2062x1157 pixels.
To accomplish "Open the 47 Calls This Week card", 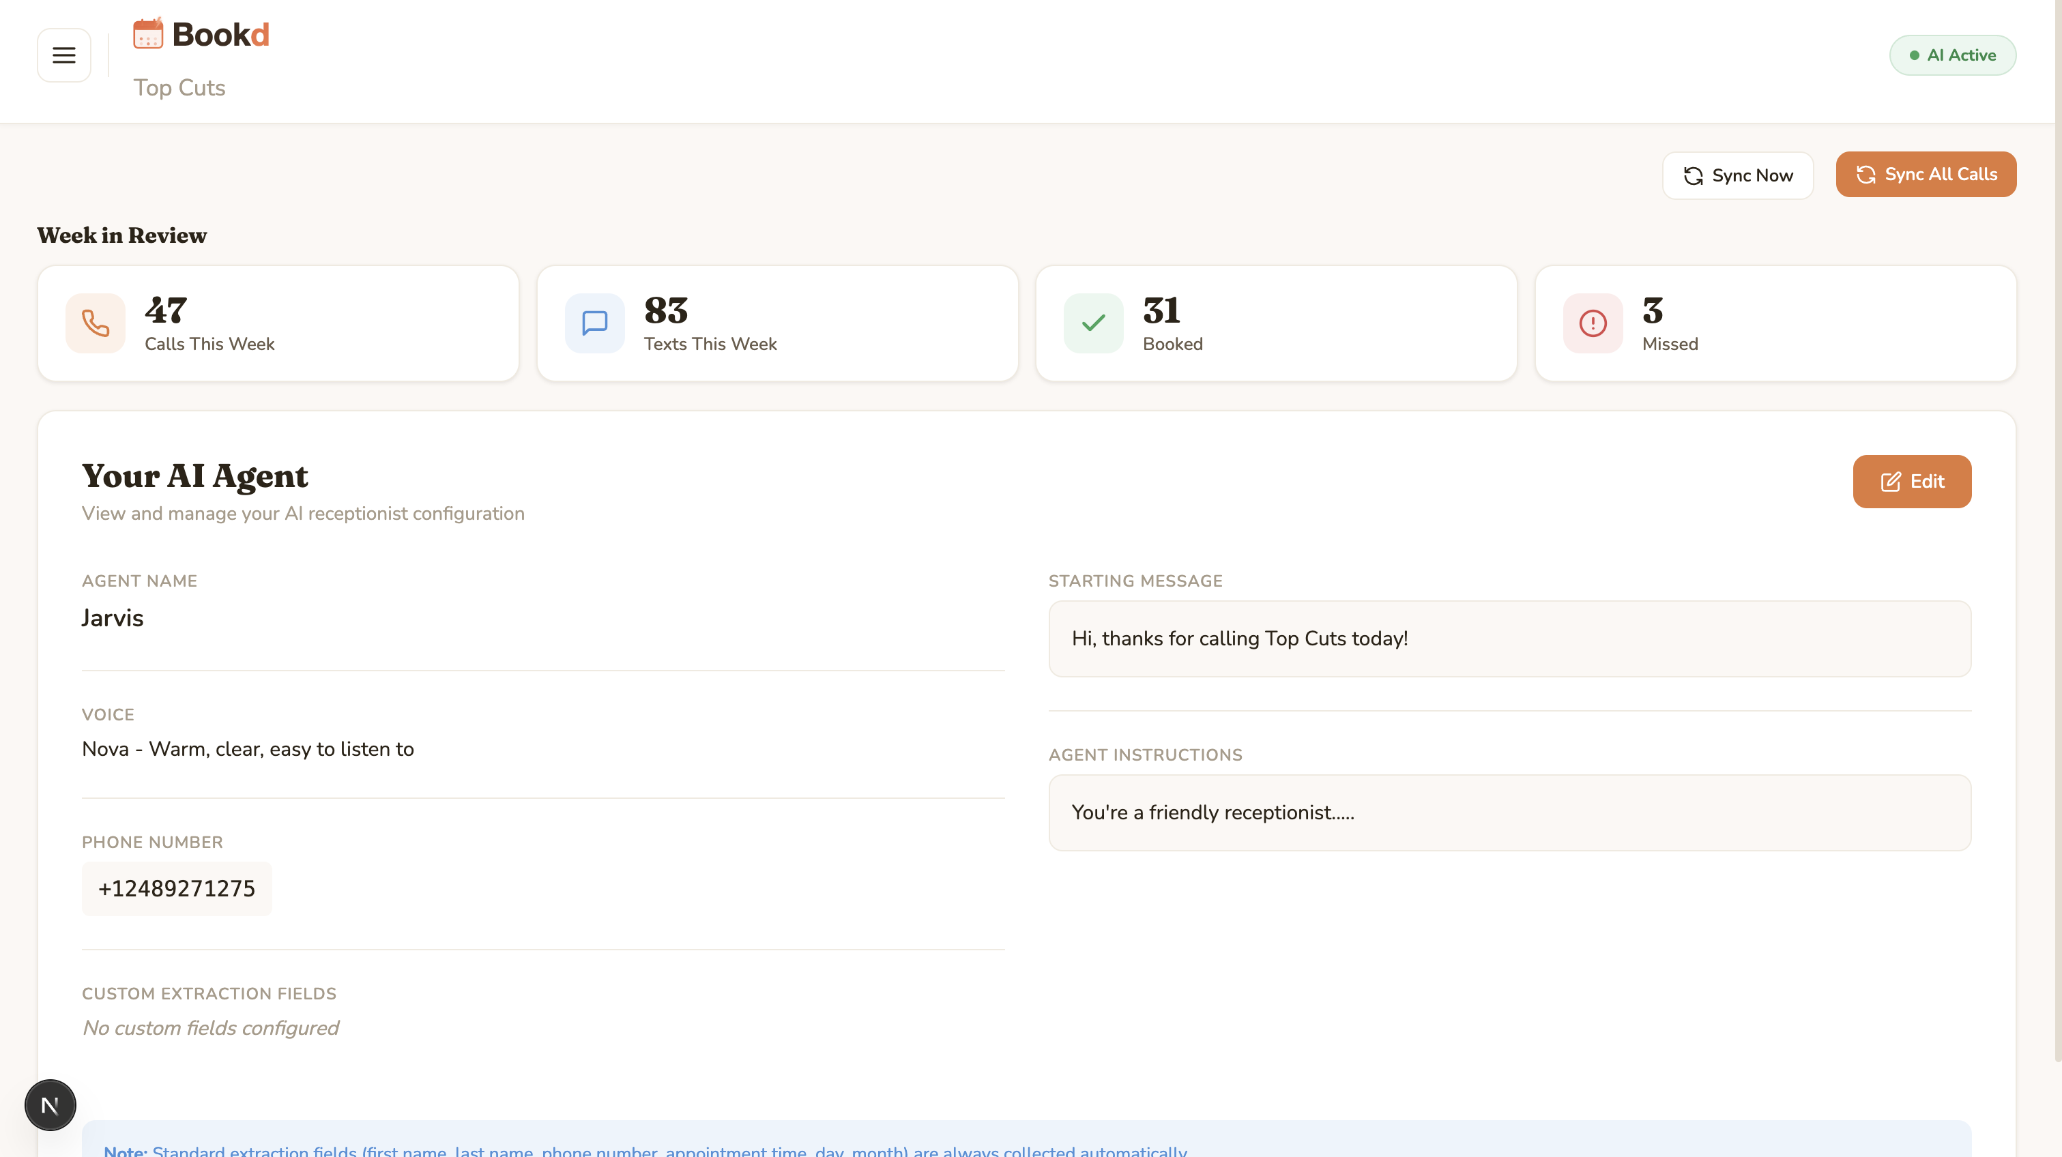I will click(278, 323).
